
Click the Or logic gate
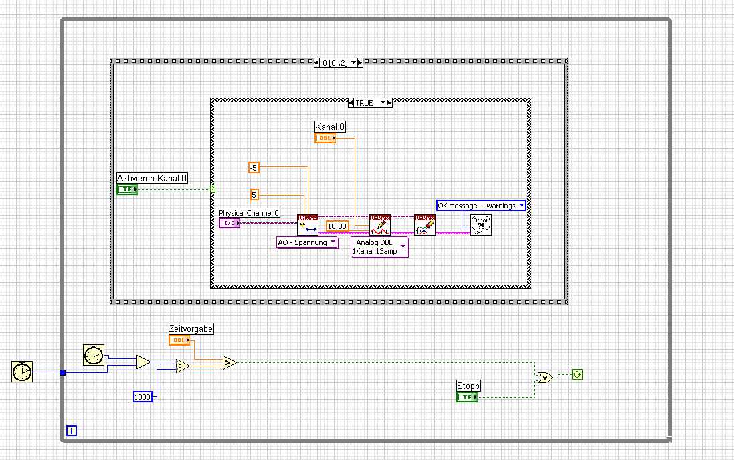click(x=545, y=377)
